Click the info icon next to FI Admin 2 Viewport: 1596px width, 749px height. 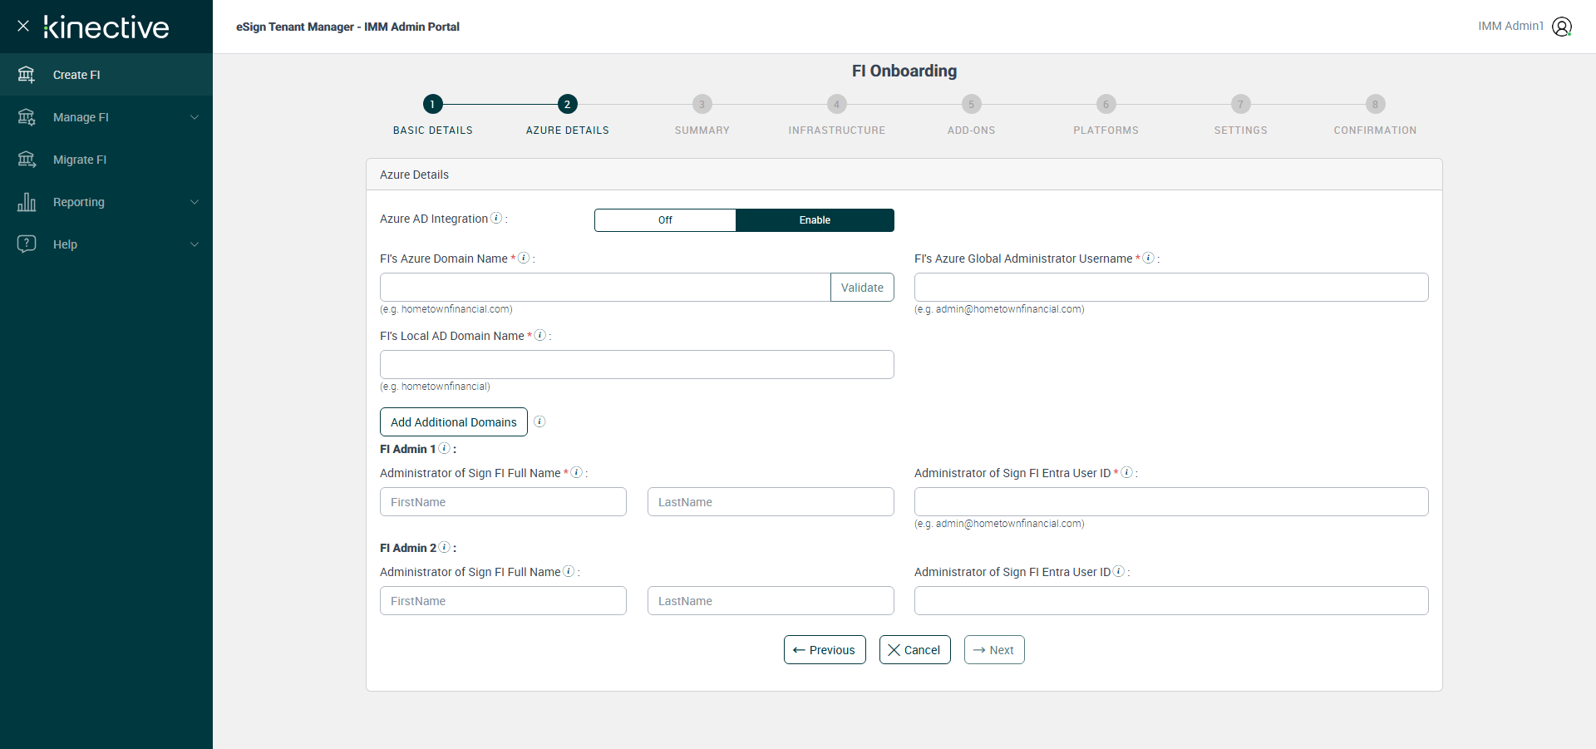pos(445,547)
